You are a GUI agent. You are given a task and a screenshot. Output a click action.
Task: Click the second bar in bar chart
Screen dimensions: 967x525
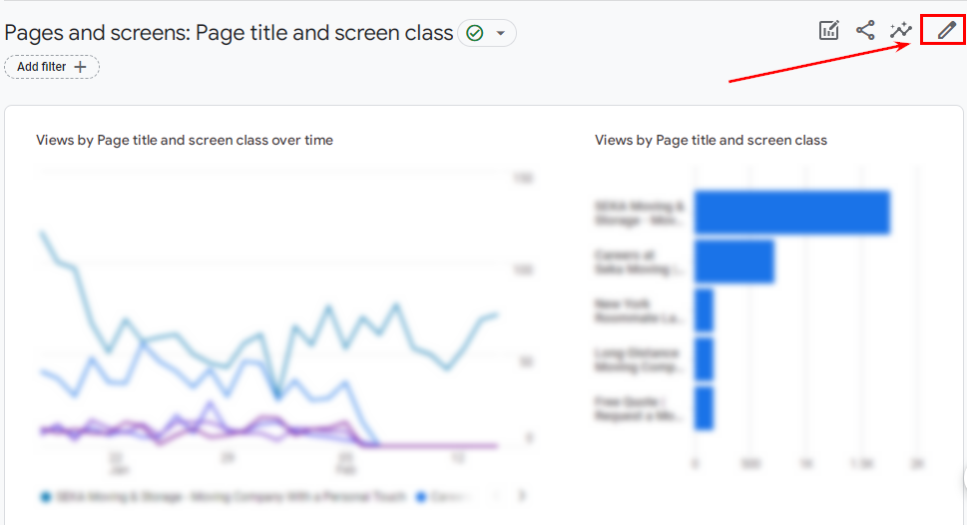[x=733, y=262]
